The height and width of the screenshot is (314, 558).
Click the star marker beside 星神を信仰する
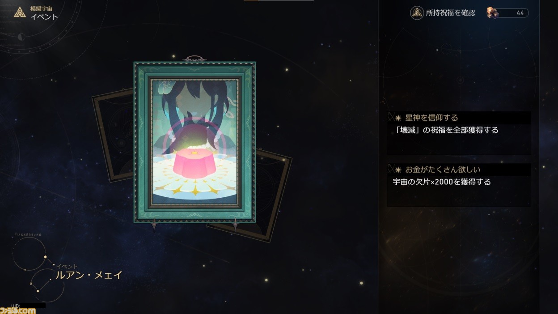click(398, 118)
